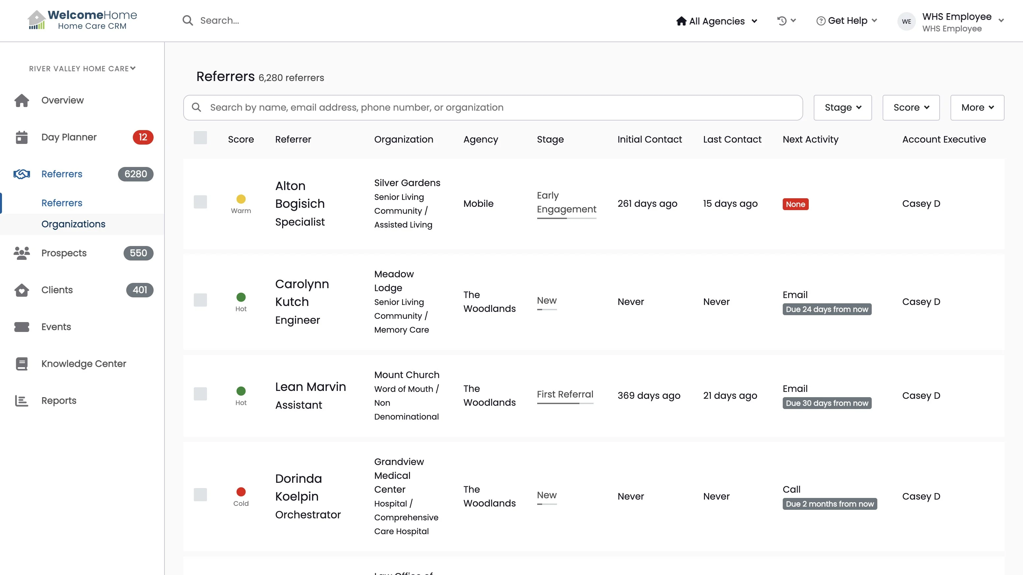Toggle the select-all header checkbox
The image size is (1023, 575).
click(200, 138)
